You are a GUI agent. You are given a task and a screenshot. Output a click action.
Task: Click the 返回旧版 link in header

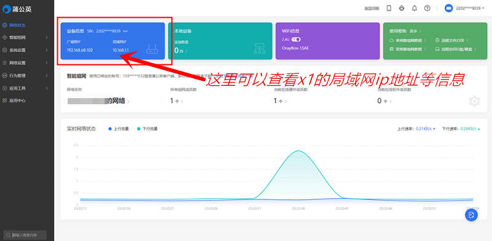point(371,9)
